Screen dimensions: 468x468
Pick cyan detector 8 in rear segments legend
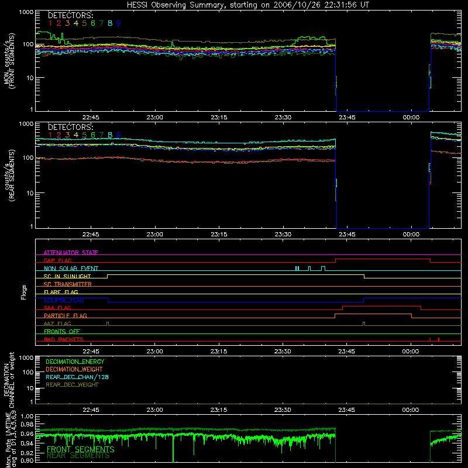(110, 135)
